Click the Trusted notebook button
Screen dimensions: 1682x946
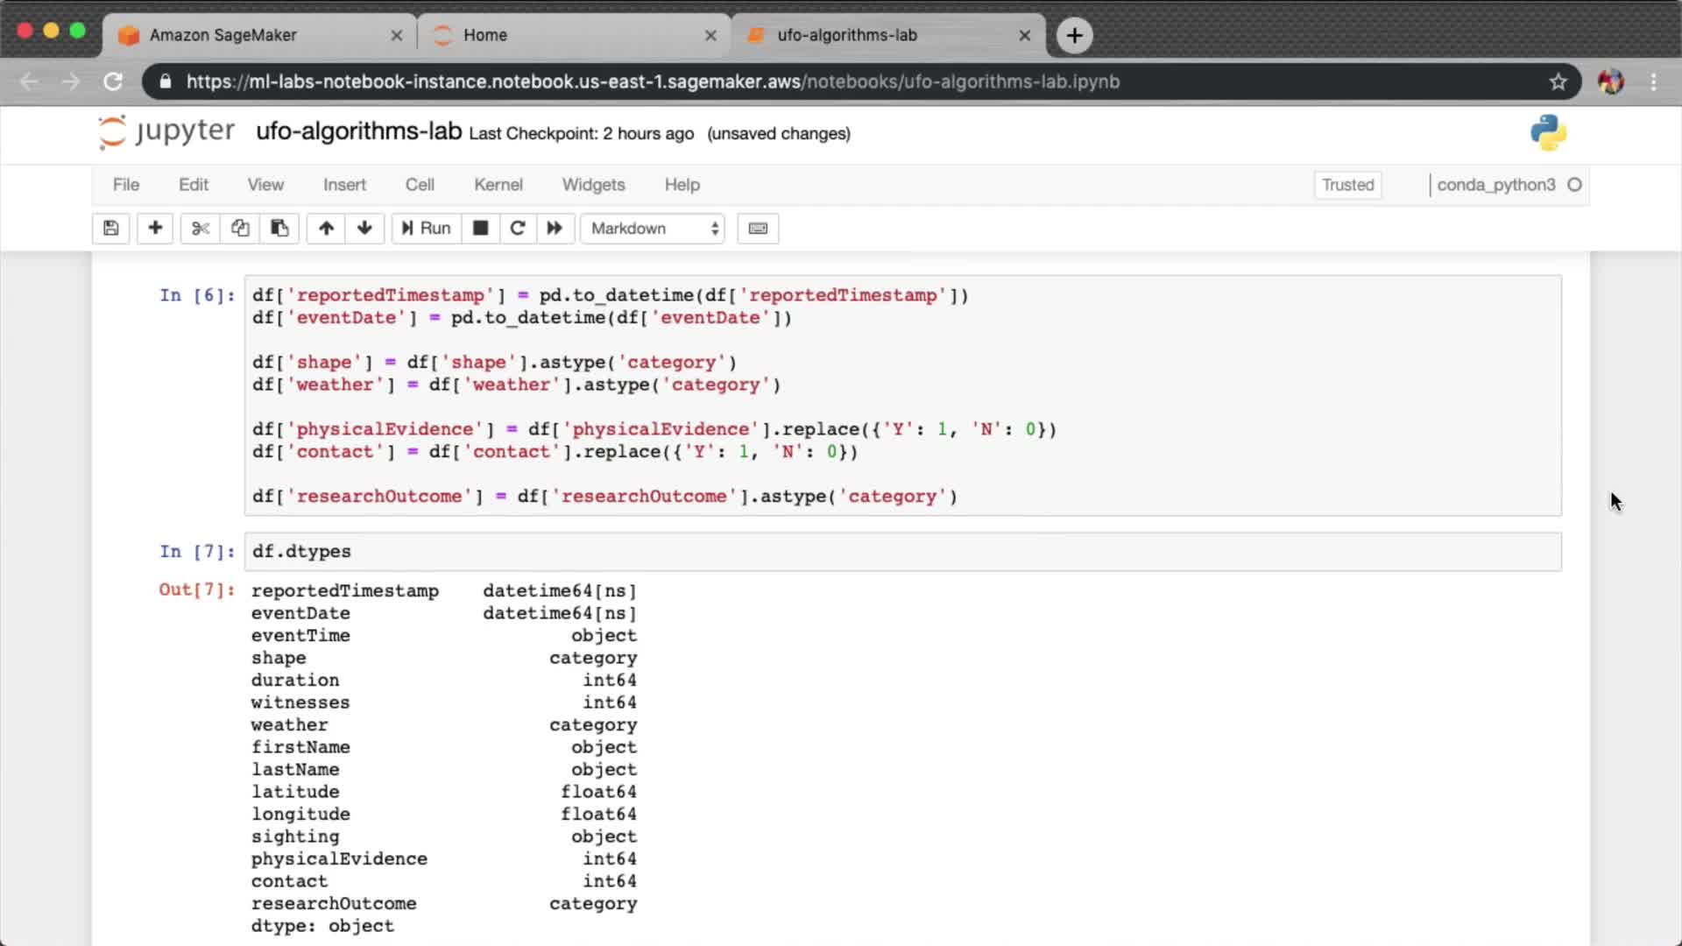[1347, 185]
